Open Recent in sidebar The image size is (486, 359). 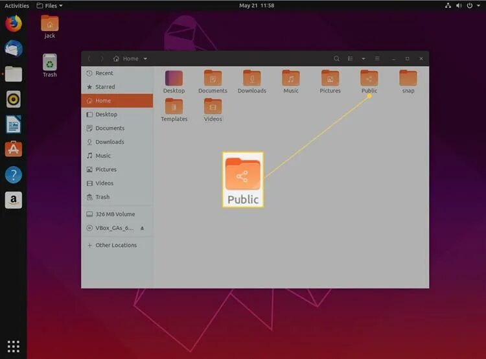[x=117, y=73]
